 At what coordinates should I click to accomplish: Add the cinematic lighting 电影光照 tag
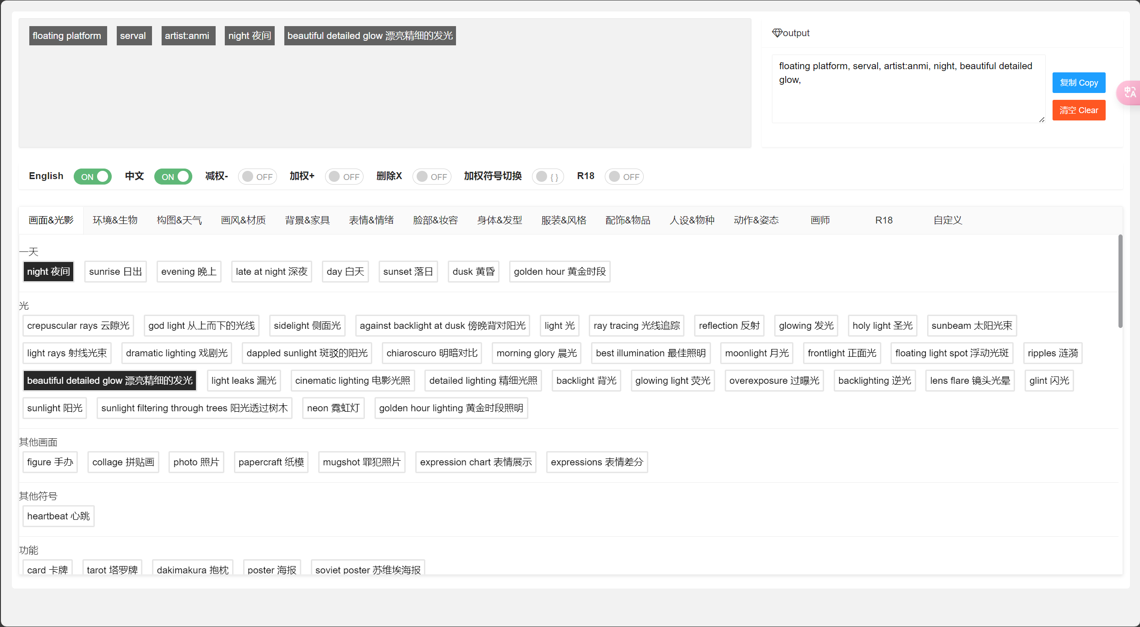(353, 381)
